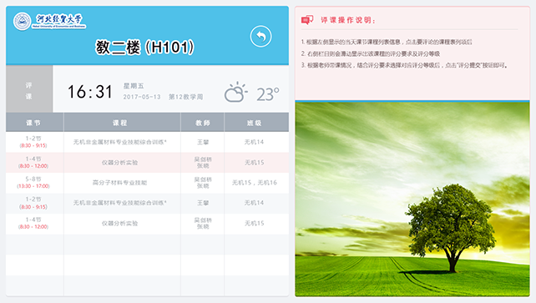Click the 16:31 clock display
Viewport: 536px width, 303px height.
coord(90,92)
